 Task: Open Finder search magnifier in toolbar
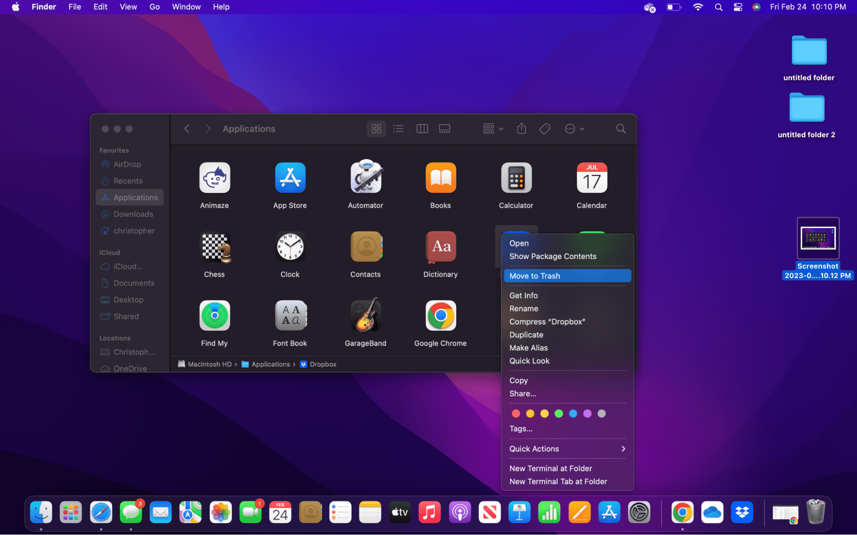(x=620, y=128)
